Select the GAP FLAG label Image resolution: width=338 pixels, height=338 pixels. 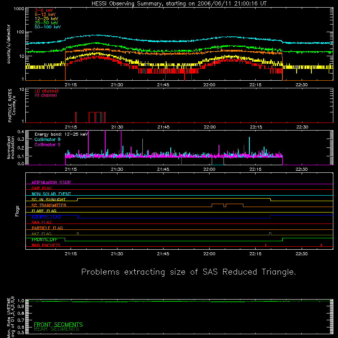pos(41,188)
